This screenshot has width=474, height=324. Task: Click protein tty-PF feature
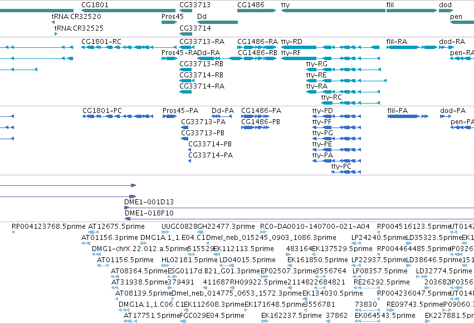[x=336, y=127]
